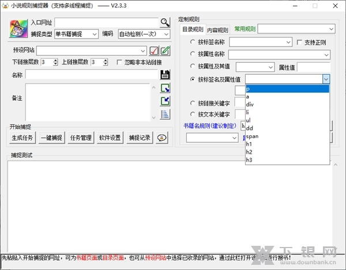The width and height of the screenshot is (346, 270).
Task: Click the 生成任务 button
Action: (22, 138)
